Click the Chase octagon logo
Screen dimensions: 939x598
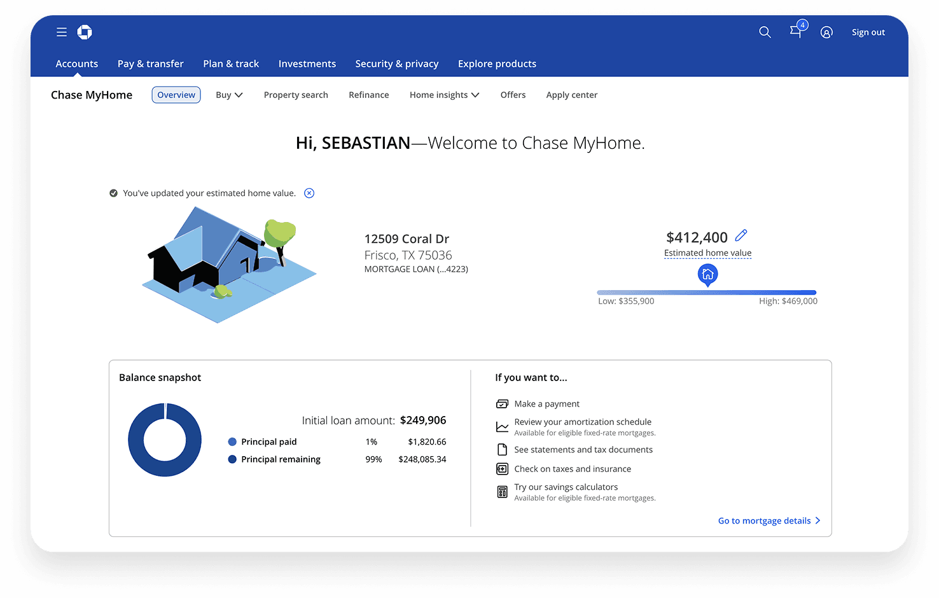pyautogui.click(x=85, y=32)
